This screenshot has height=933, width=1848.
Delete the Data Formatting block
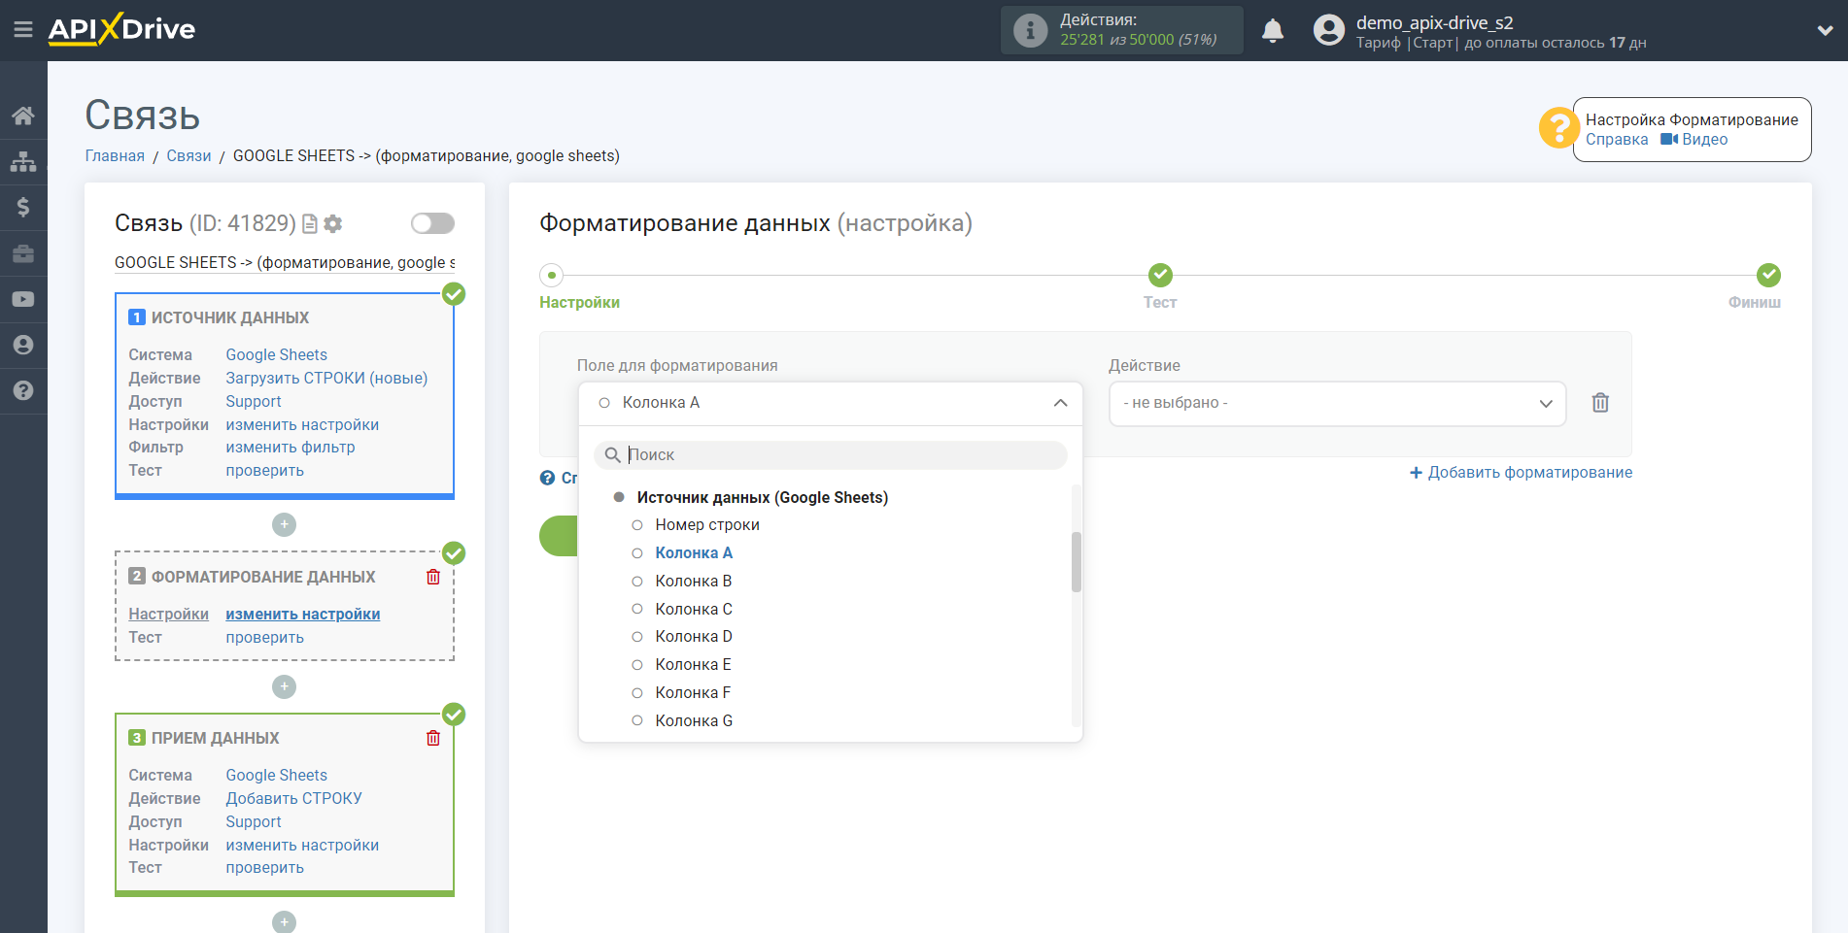point(433,577)
